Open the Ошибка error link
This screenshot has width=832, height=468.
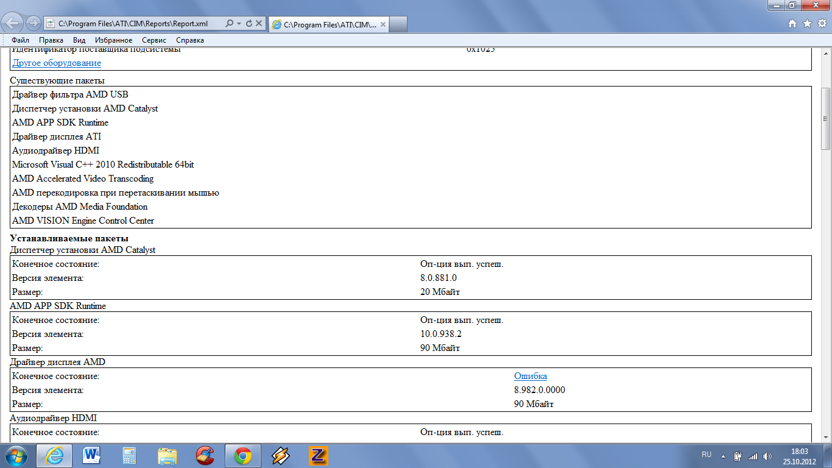click(531, 376)
